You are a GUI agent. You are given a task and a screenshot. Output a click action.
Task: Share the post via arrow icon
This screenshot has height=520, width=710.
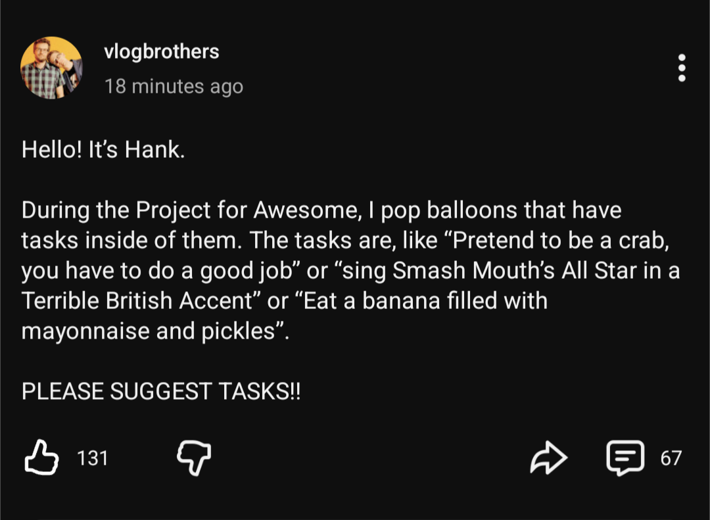pos(548,458)
